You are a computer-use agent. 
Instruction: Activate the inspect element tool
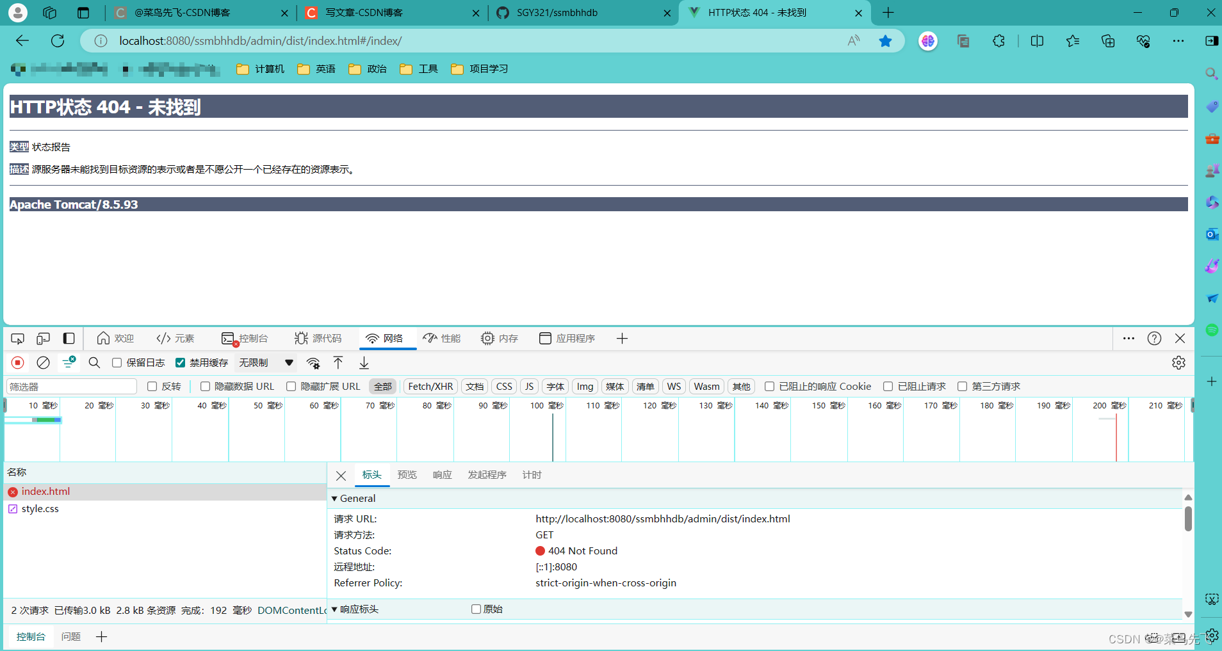click(18, 339)
